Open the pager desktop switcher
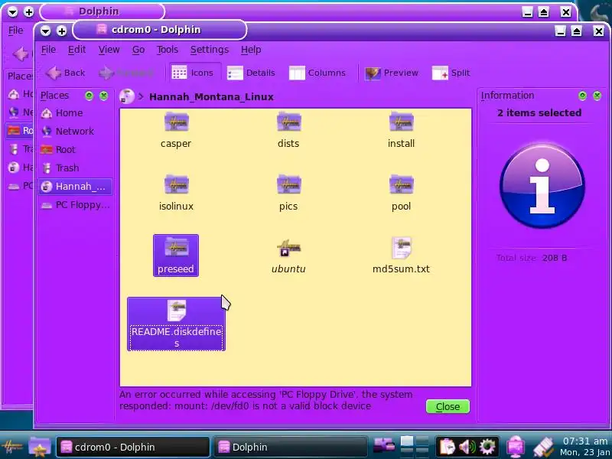 [415, 447]
